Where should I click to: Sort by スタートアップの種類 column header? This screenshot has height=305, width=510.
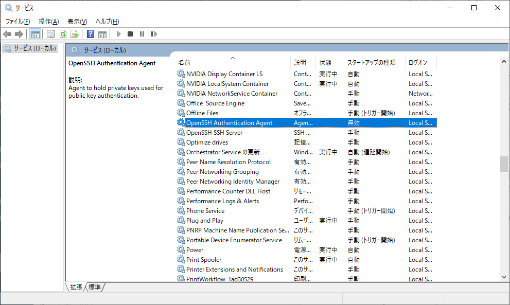[372, 62]
